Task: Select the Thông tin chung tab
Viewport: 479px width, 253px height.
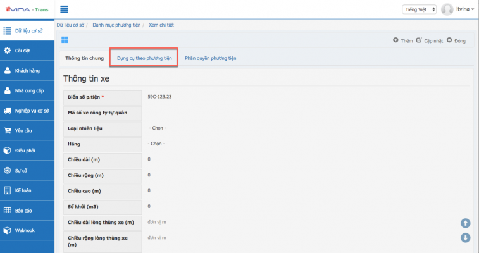Action: click(84, 58)
